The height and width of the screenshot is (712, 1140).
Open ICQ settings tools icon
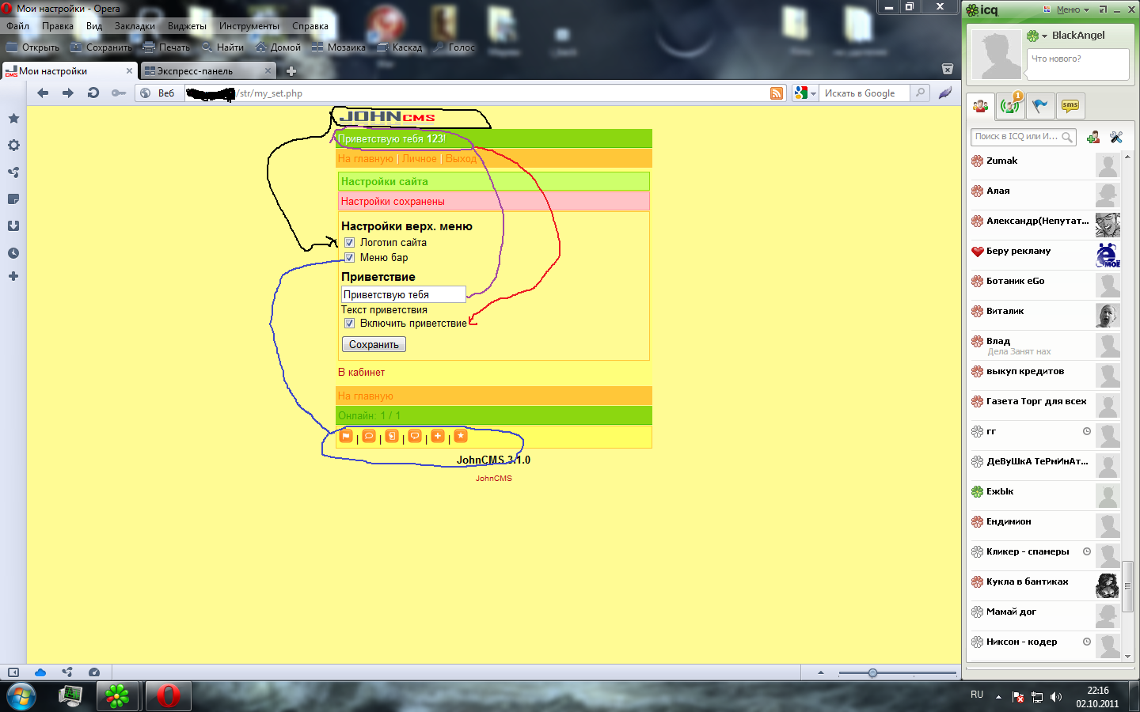tap(1116, 138)
